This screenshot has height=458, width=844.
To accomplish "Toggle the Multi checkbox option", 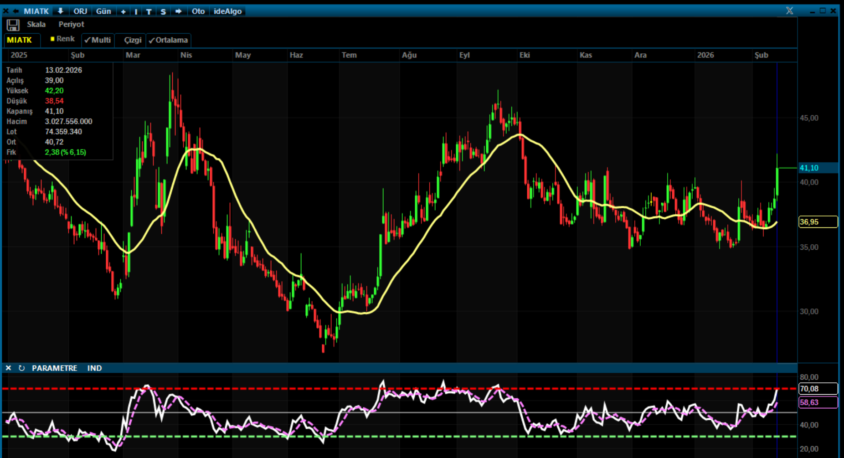I will 98,40.
